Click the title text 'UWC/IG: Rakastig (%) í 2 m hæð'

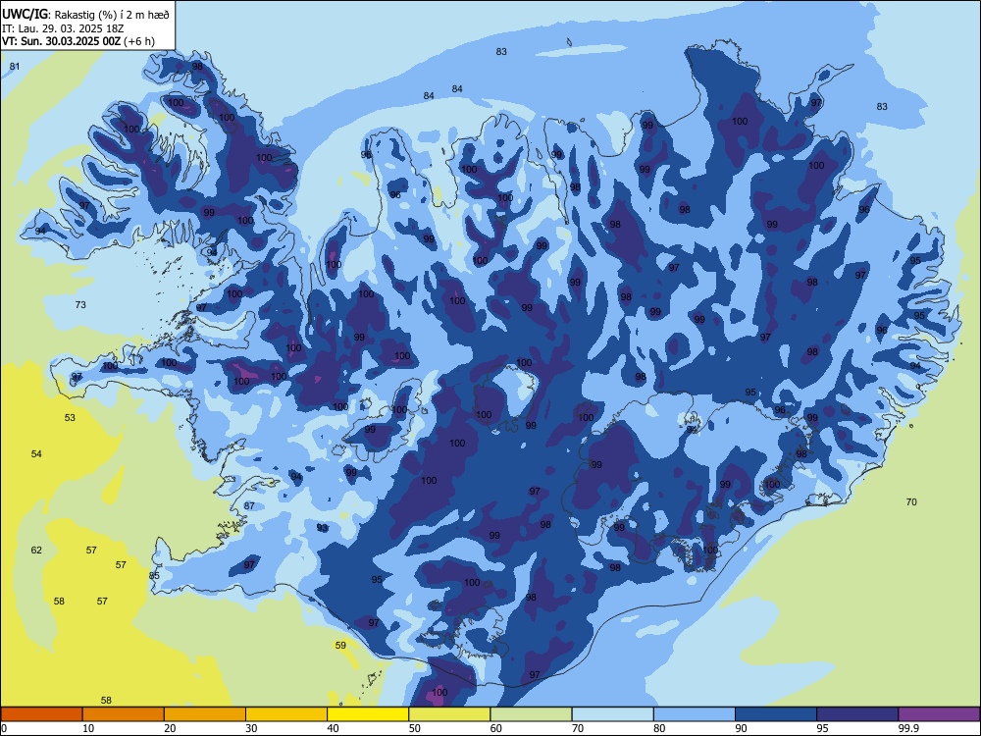click(x=85, y=15)
